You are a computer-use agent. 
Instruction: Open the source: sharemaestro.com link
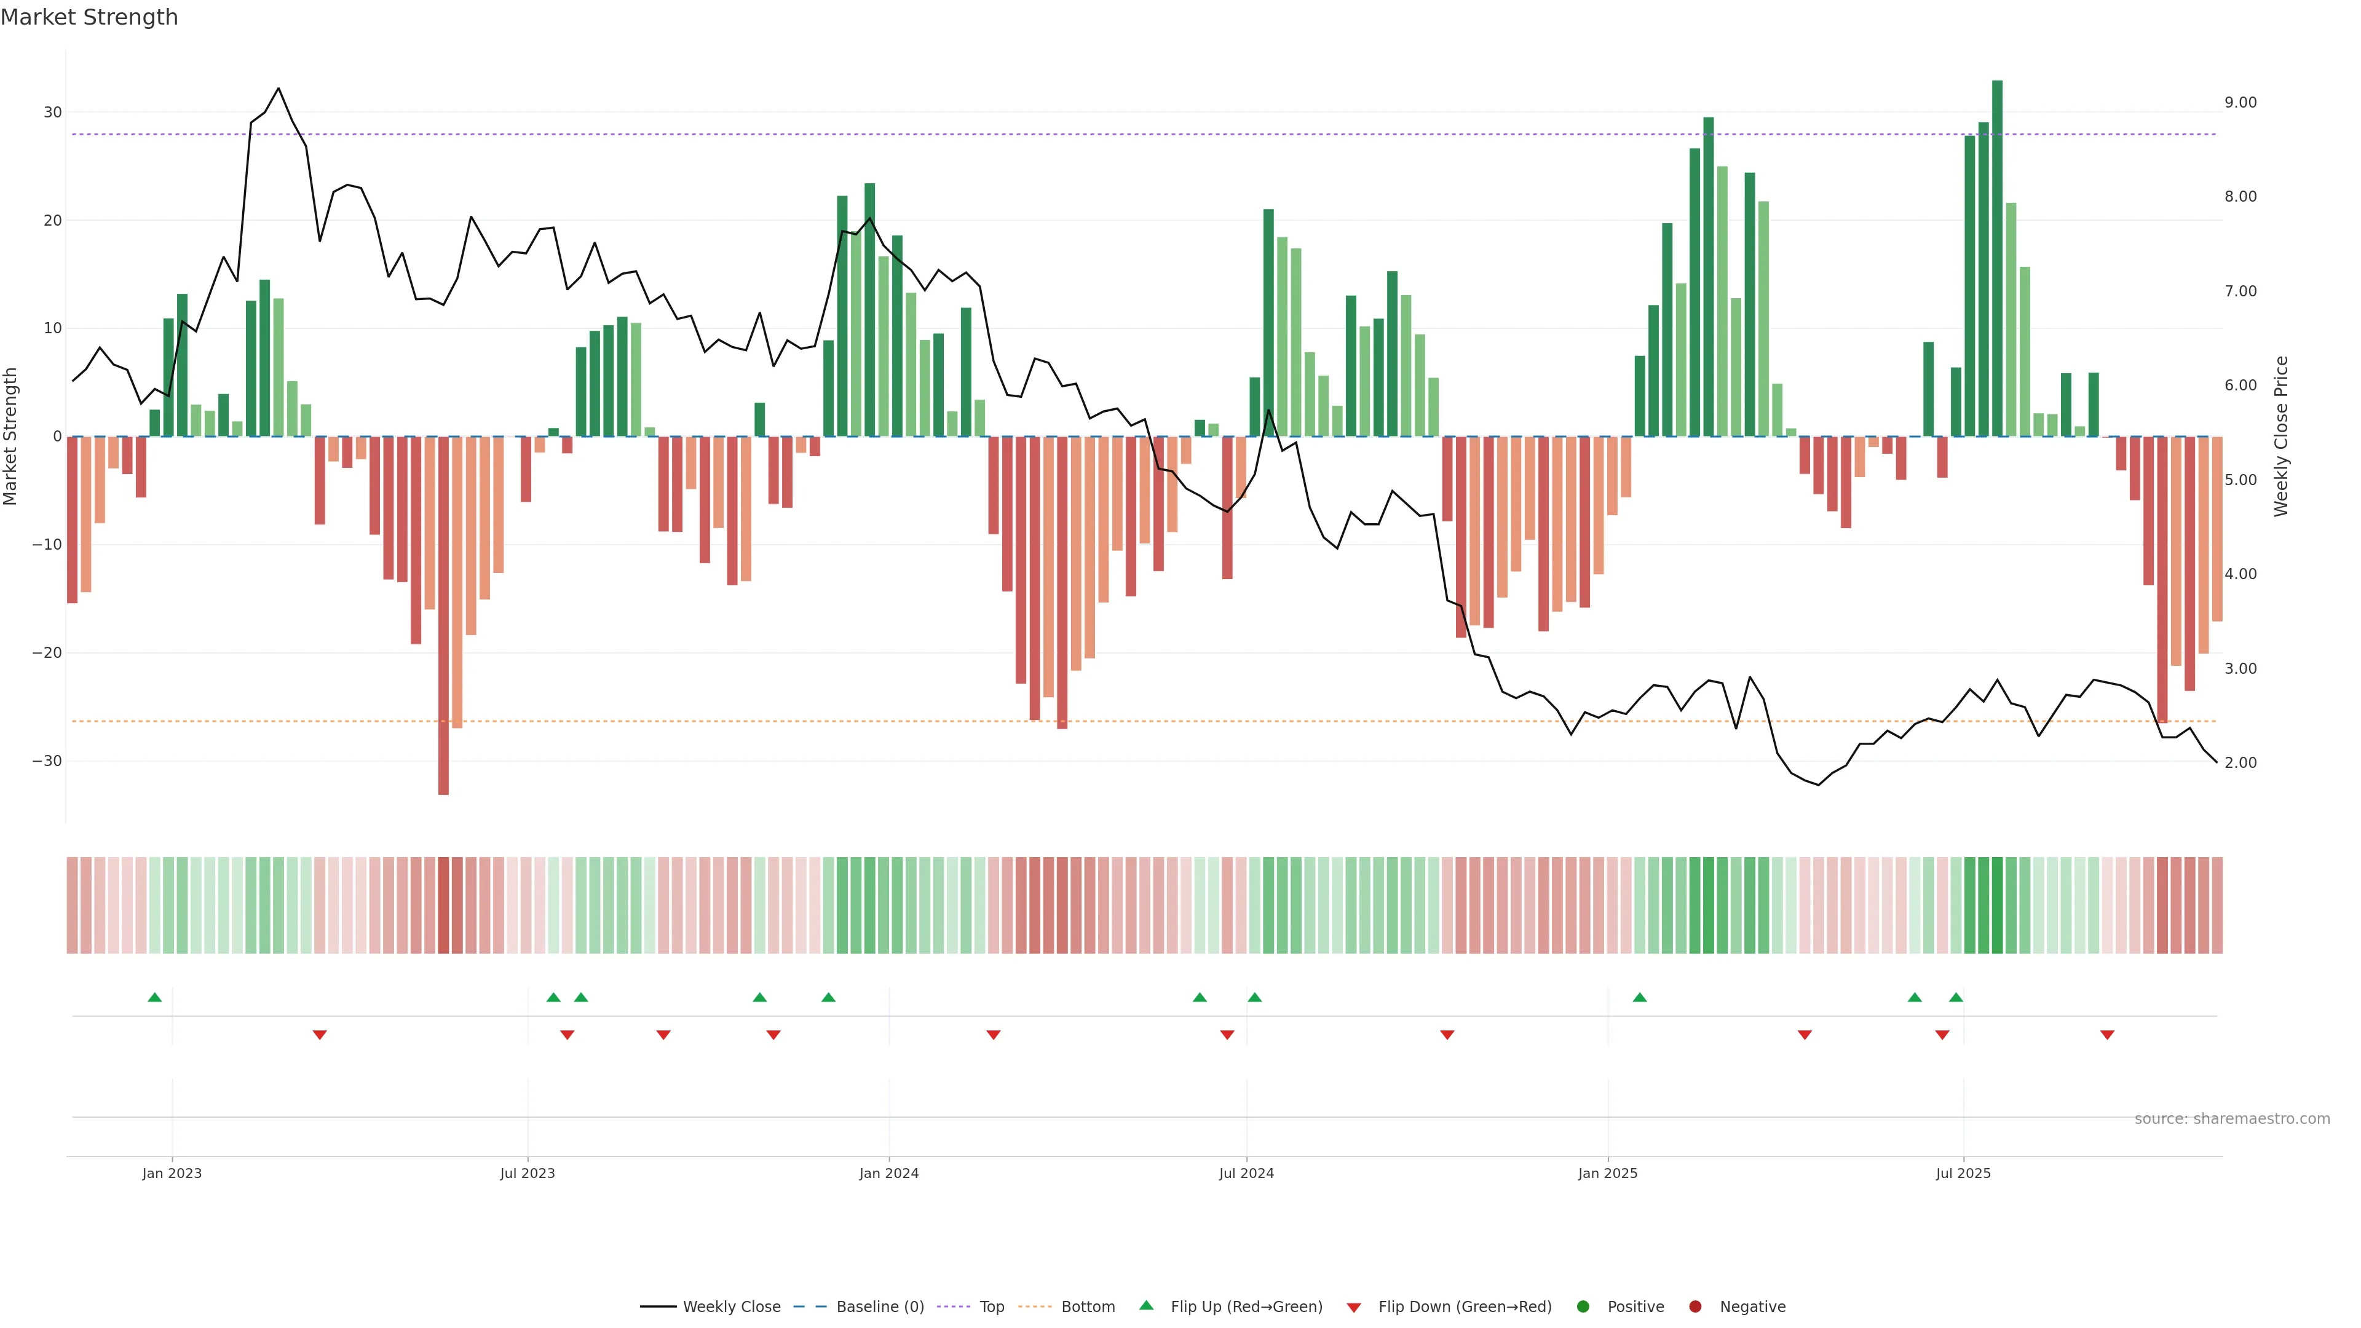(2232, 1119)
